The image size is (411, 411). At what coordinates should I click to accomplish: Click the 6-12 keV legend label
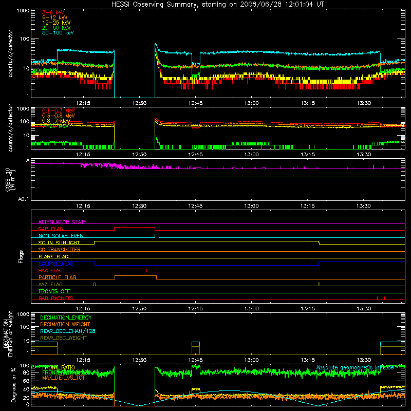click(55, 17)
